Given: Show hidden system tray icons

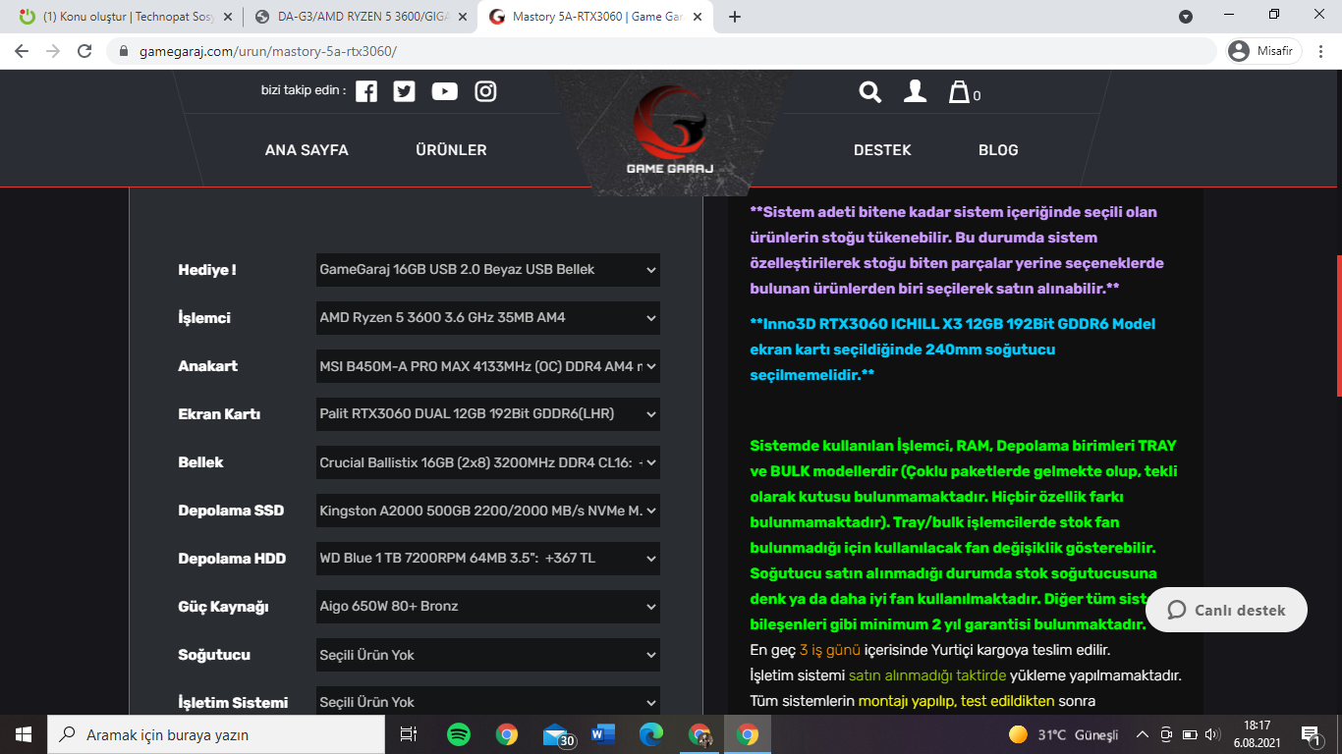Looking at the screenshot, I should tap(1143, 734).
